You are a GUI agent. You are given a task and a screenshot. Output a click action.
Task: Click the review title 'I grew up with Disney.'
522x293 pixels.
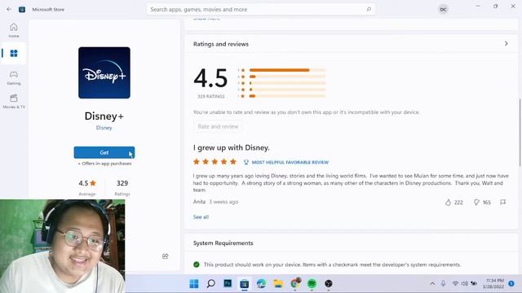tap(232, 147)
